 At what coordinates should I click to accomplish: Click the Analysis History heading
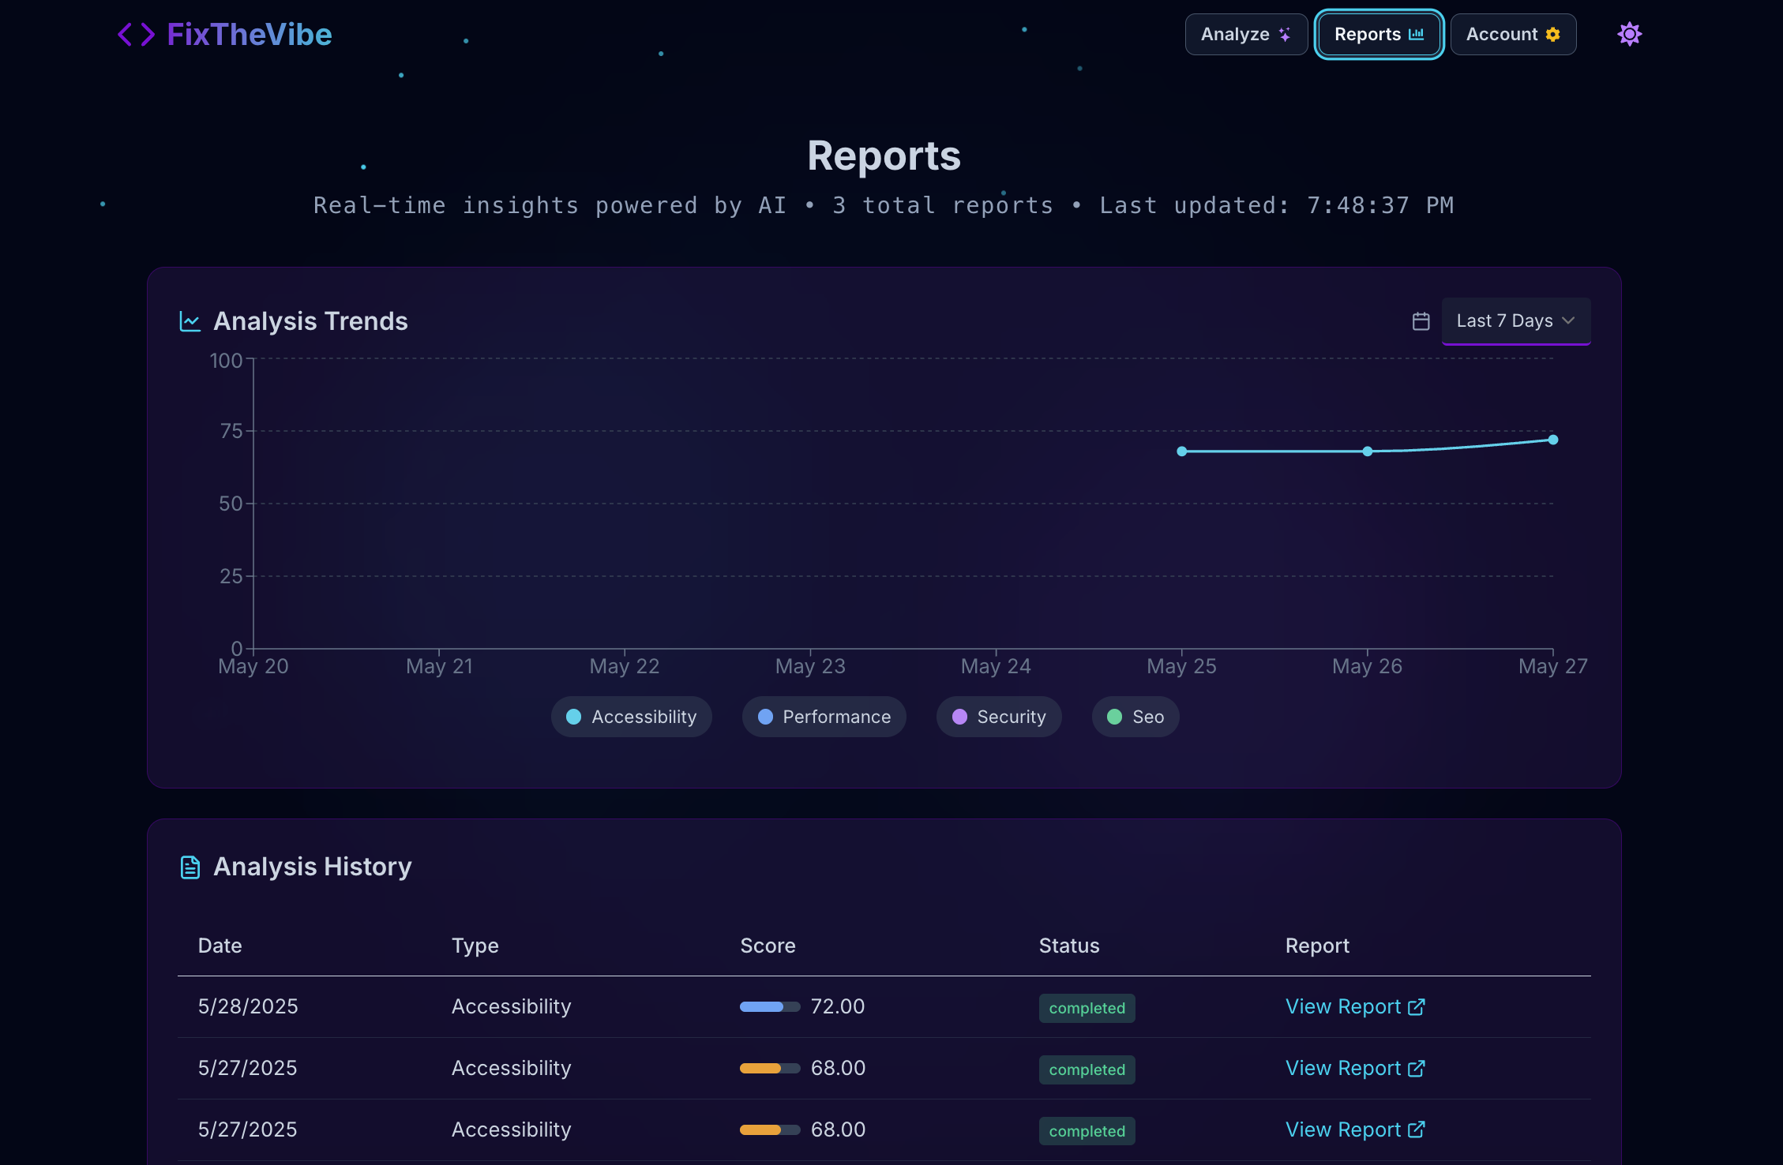(313, 867)
